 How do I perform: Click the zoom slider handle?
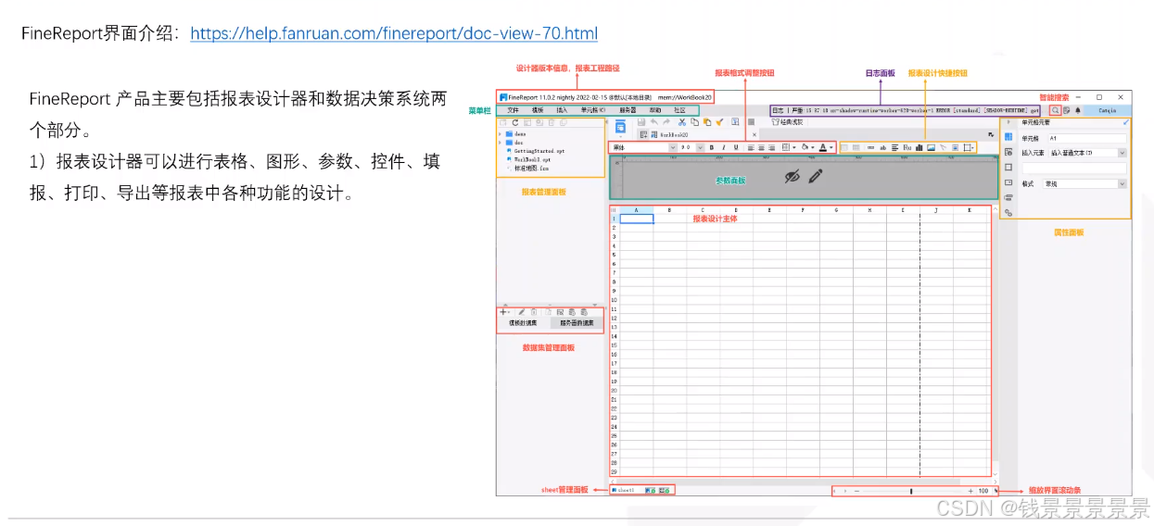(x=912, y=491)
